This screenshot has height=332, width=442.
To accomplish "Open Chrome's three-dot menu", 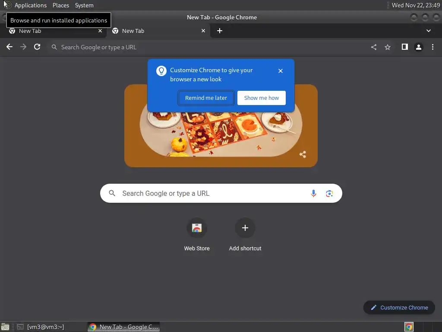I will (x=433, y=47).
